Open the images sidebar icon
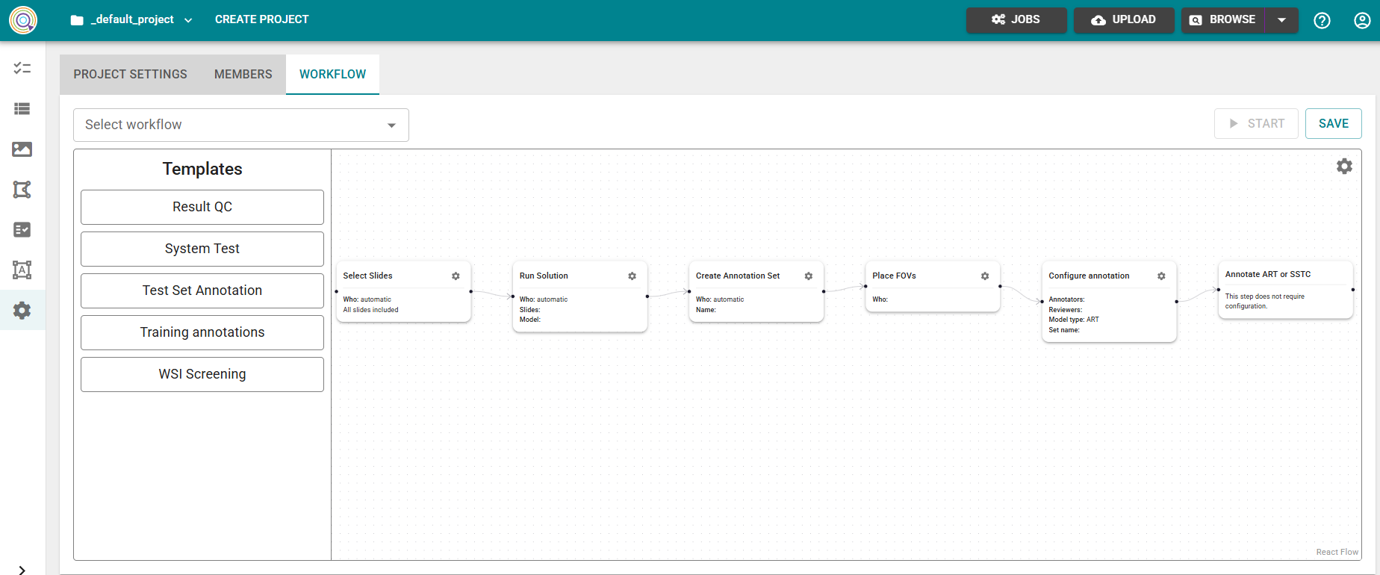Image resolution: width=1380 pixels, height=575 pixels. click(x=22, y=149)
